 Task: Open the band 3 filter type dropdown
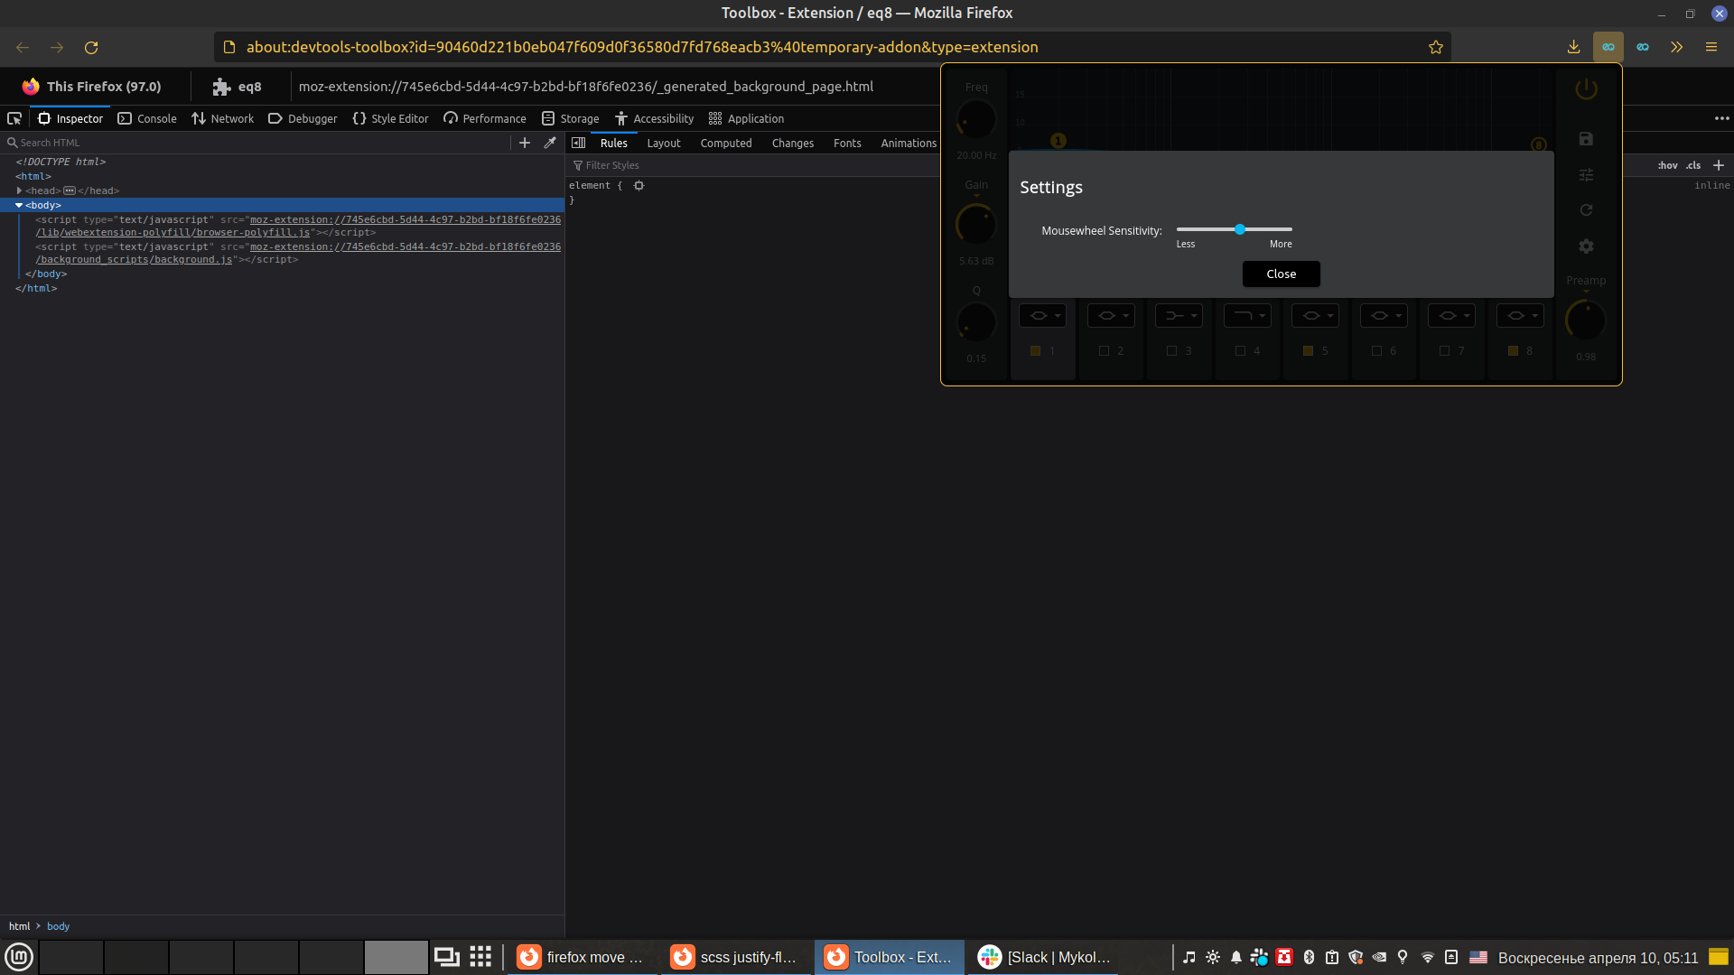click(1179, 315)
